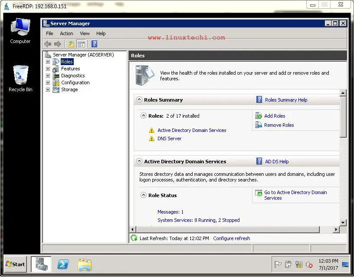Click System Services: 8 Running, 2 Stopped
Image resolution: width=354 pixels, height=277 pixels.
[198, 220]
